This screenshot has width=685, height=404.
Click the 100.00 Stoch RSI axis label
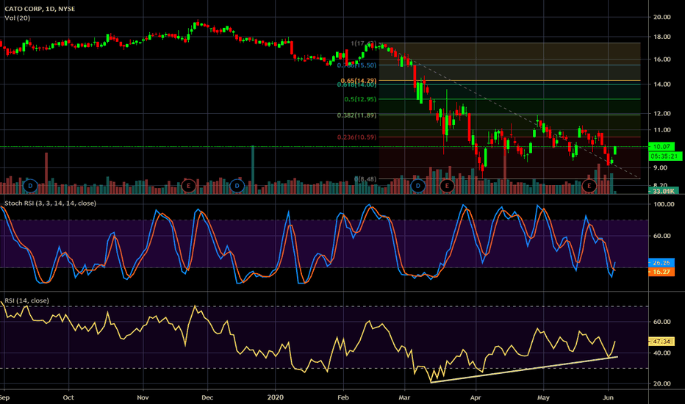pos(663,204)
